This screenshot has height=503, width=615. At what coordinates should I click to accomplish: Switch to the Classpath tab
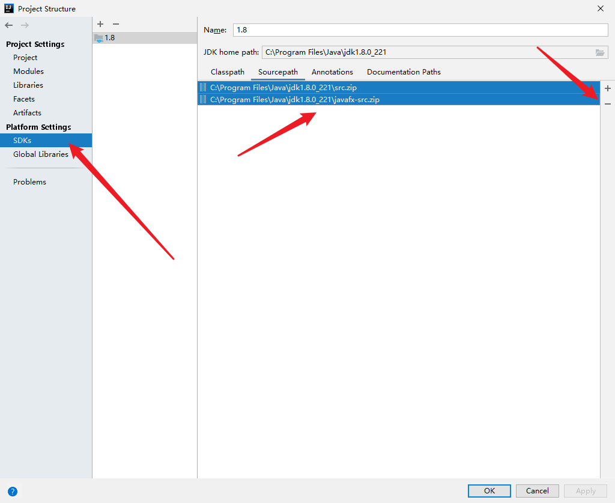point(228,72)
